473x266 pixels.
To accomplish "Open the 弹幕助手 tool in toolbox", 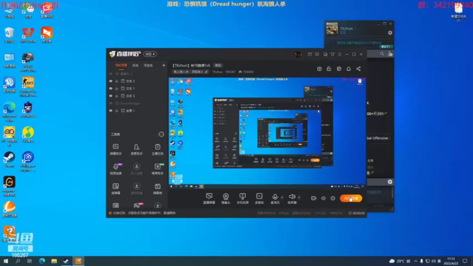I will tap(115, 150).
